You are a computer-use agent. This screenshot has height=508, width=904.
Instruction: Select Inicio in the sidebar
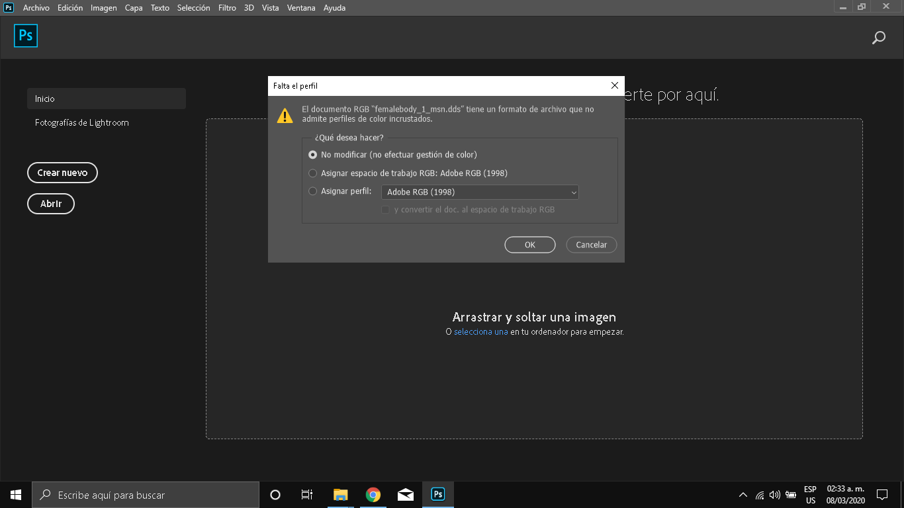coord(107,99)
